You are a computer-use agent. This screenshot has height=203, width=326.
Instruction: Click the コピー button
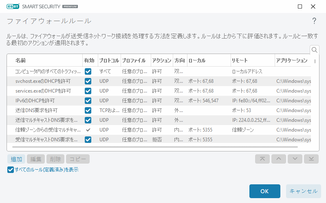click(78, 159)
